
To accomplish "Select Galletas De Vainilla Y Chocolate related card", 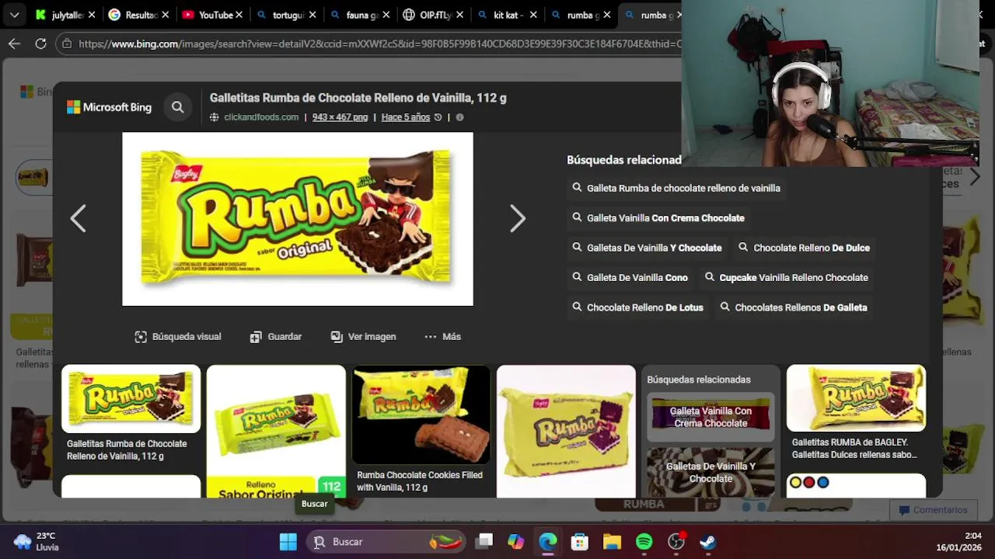I will coord(710,472).
